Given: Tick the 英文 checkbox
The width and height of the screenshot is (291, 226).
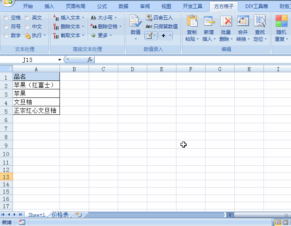Looking at the screenshot, I should [x=27, y=18].
